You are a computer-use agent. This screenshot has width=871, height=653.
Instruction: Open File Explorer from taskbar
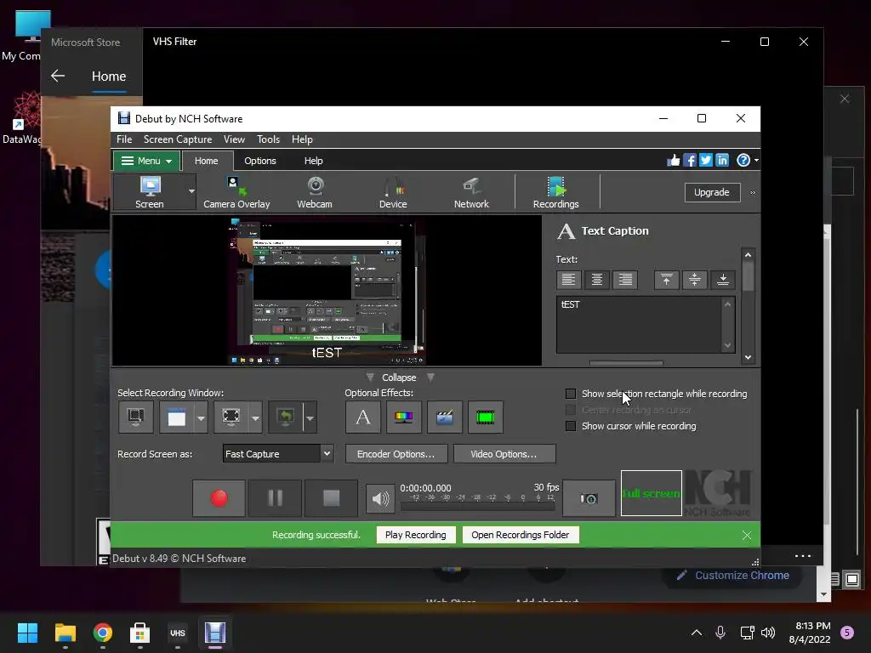tap(65, 633)
